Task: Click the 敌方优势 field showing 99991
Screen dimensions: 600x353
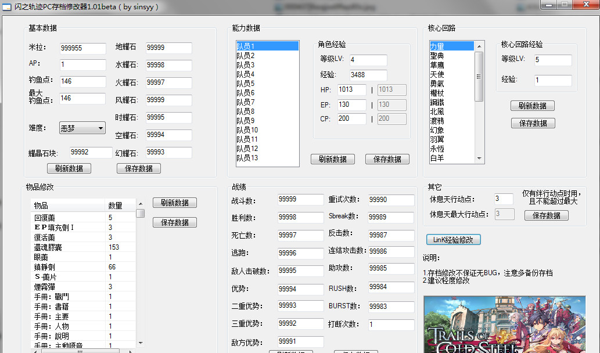Action: coord(301,341)
